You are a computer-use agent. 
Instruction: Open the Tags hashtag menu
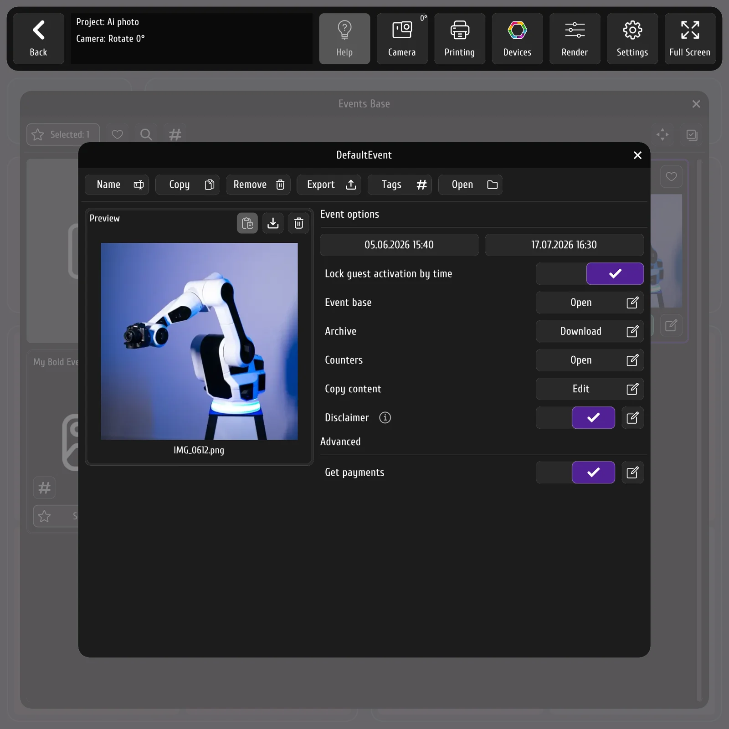[400, 185]
